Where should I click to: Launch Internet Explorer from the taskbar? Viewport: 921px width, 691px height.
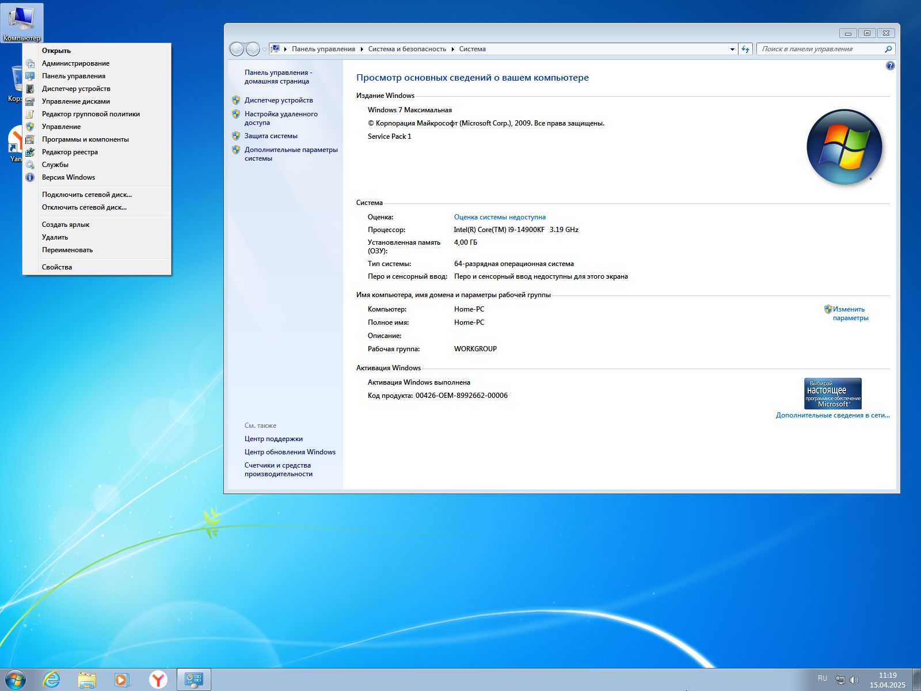(x=52, y=679)
